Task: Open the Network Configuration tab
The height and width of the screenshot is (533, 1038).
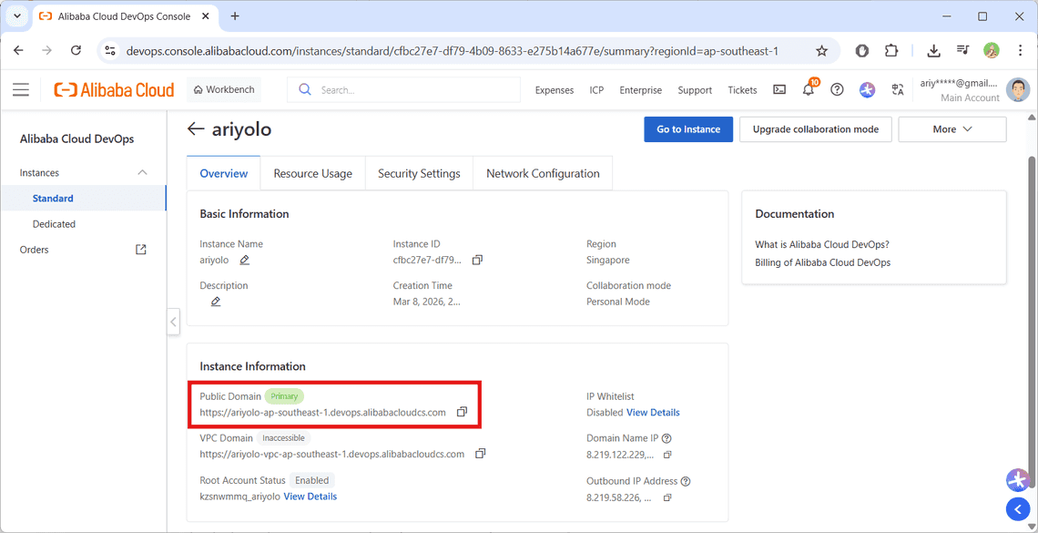Action: click(542, 172)
